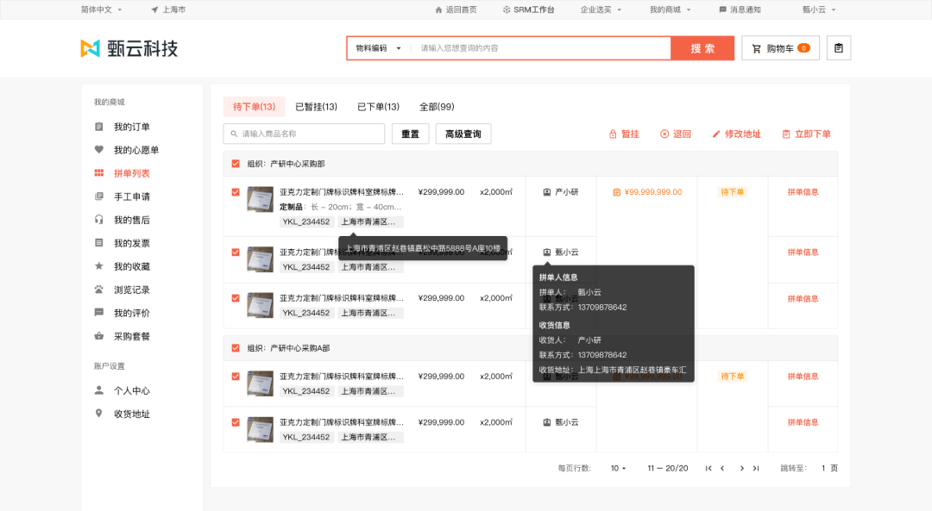932x511 pixels.
Task: Open 我的心愿单 in sidebar
Action: [x=136, y=150]
